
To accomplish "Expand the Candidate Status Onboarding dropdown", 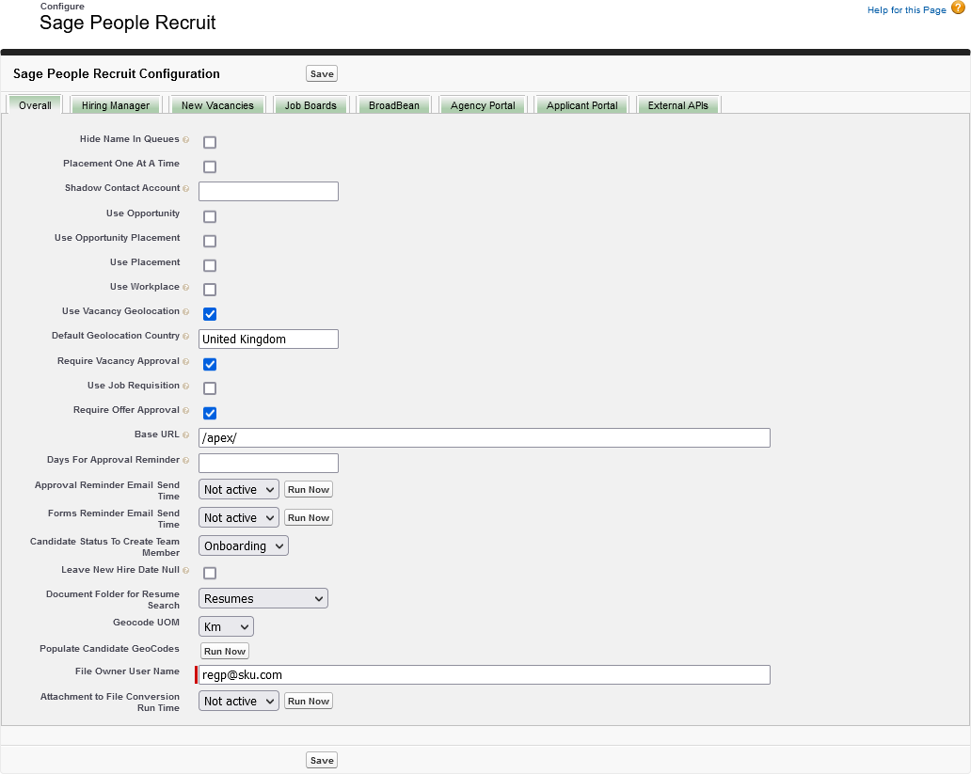I will pos(243,546).
